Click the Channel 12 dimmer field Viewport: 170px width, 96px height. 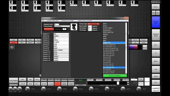(61, 56)
